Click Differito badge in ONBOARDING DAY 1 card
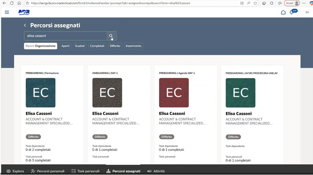This screenshot has height=175, width=313. (100, 137)
